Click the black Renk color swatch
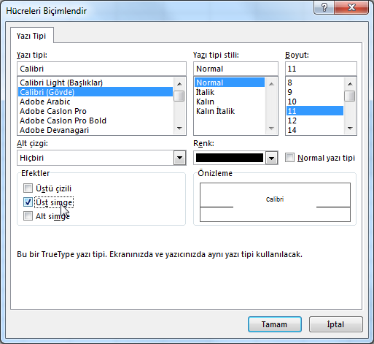The height and width of the screenshot is (344, 374). (230, 158)
